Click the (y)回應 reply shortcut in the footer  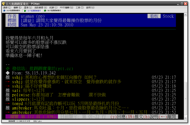point(118,117)
